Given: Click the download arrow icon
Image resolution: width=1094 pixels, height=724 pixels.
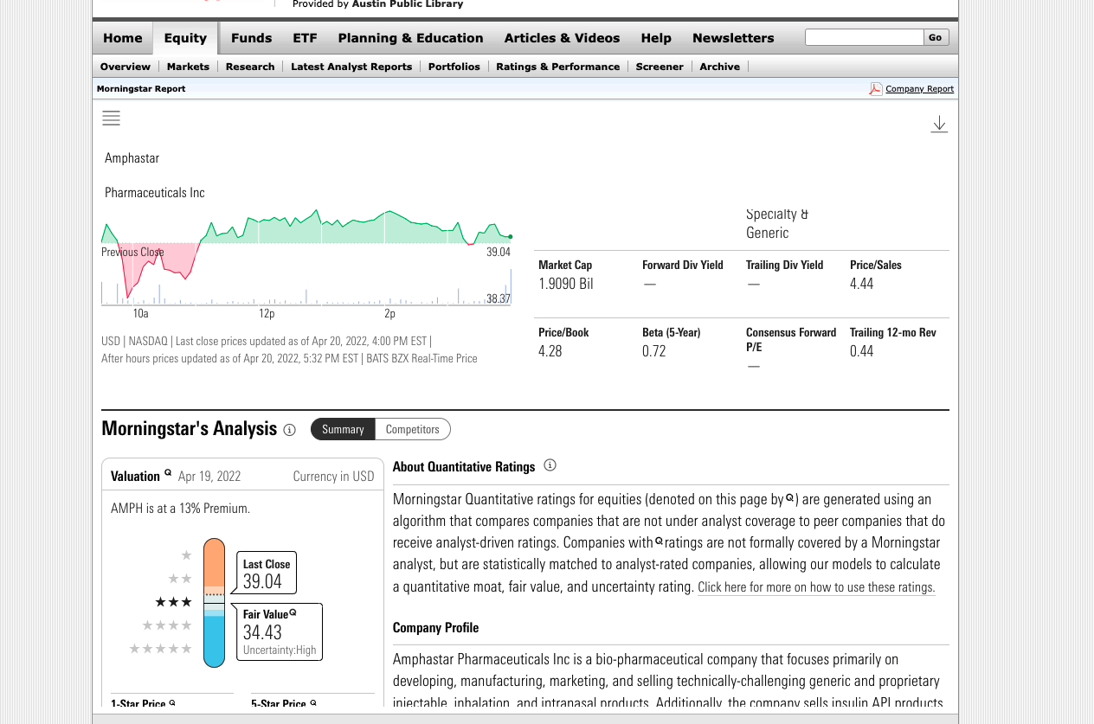Looking at the screenshot, I should (939, 125).
